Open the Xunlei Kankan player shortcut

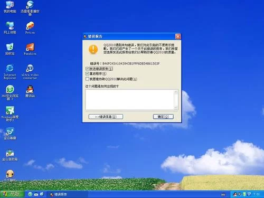[x=30, y=8]
